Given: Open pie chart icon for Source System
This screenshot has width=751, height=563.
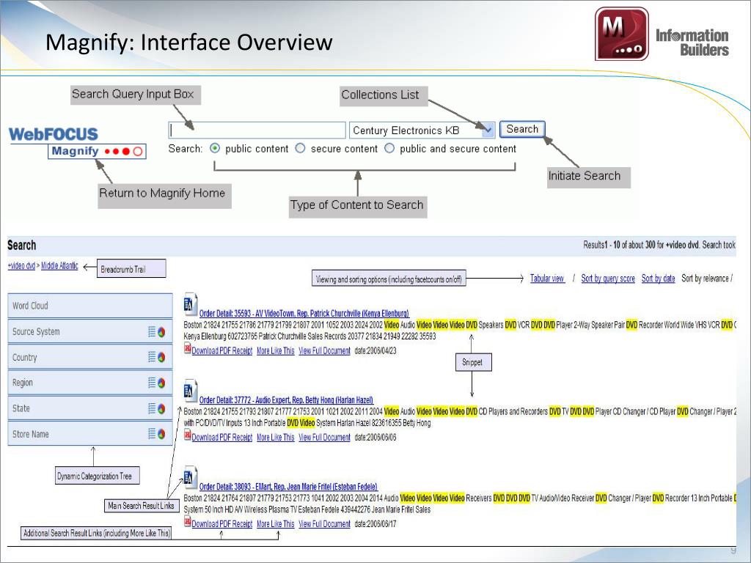Looking at the screenshot, I should [161, 332].
